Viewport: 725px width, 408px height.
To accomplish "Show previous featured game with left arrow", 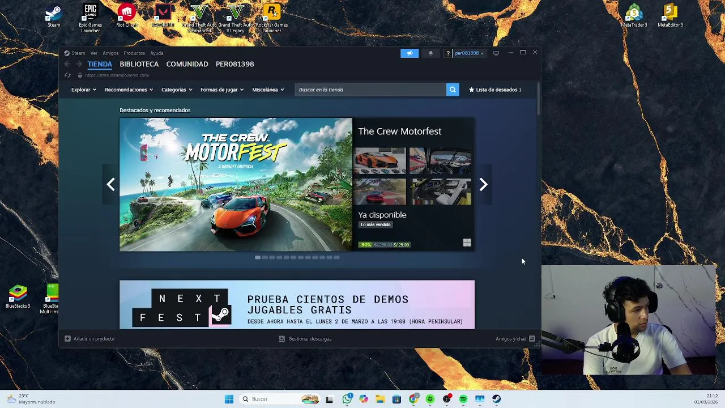I will 110,185.
